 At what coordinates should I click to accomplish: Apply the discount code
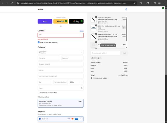coord(124,53)
